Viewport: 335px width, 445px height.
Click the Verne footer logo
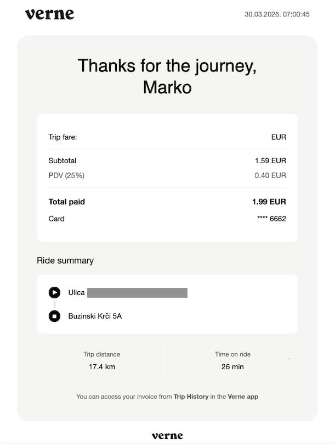click(x=167, y=436)
